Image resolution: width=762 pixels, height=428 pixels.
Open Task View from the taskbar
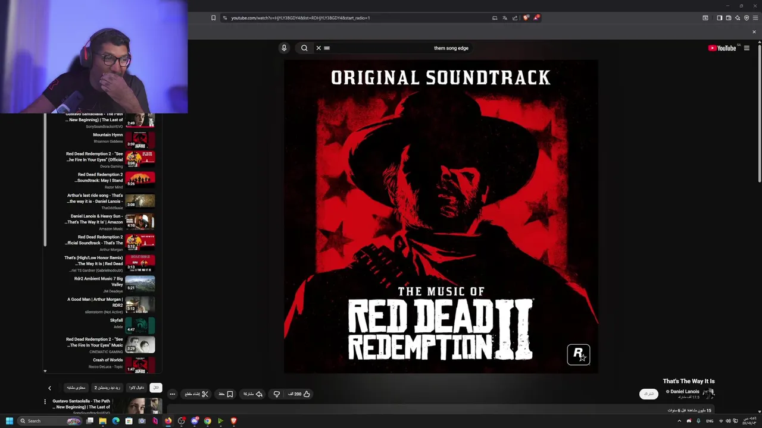click(x=89, y=421)
